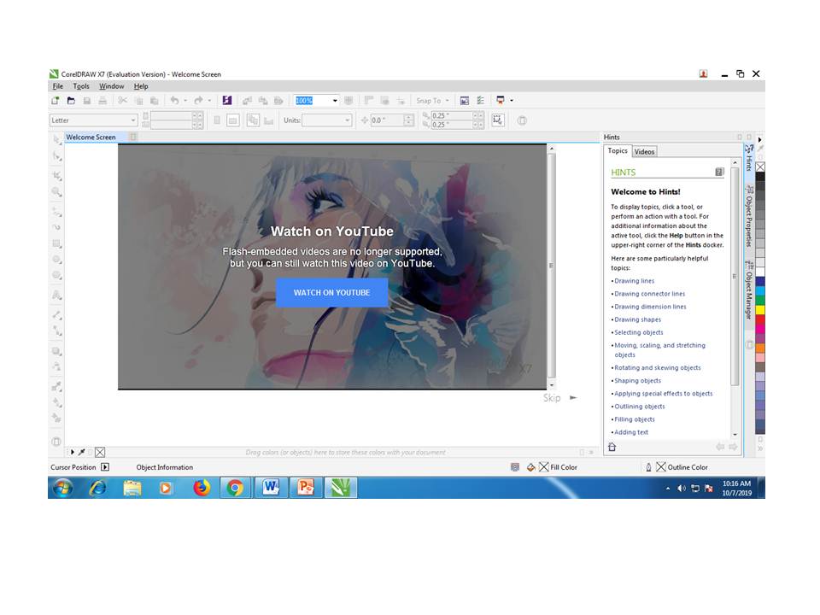The width and height of the screenshot is (820, 615).
Task: Open CorelDRAW from the Windows taskbar
Action: click(x=341, y=488)
